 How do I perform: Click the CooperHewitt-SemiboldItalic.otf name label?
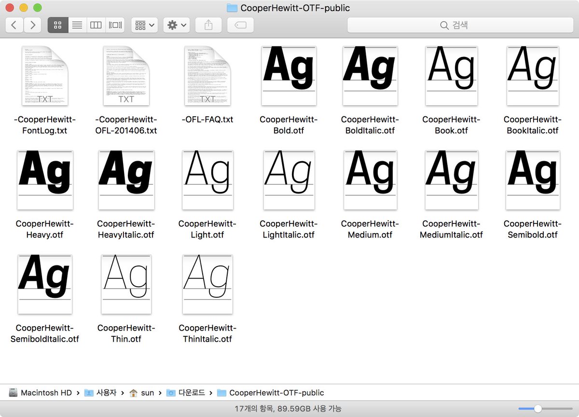45,334
